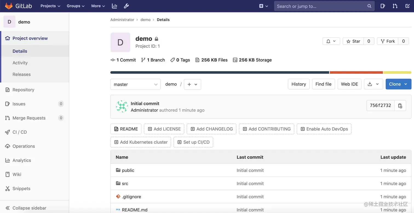Open the Projects dropdown menu

pos(50,6)
